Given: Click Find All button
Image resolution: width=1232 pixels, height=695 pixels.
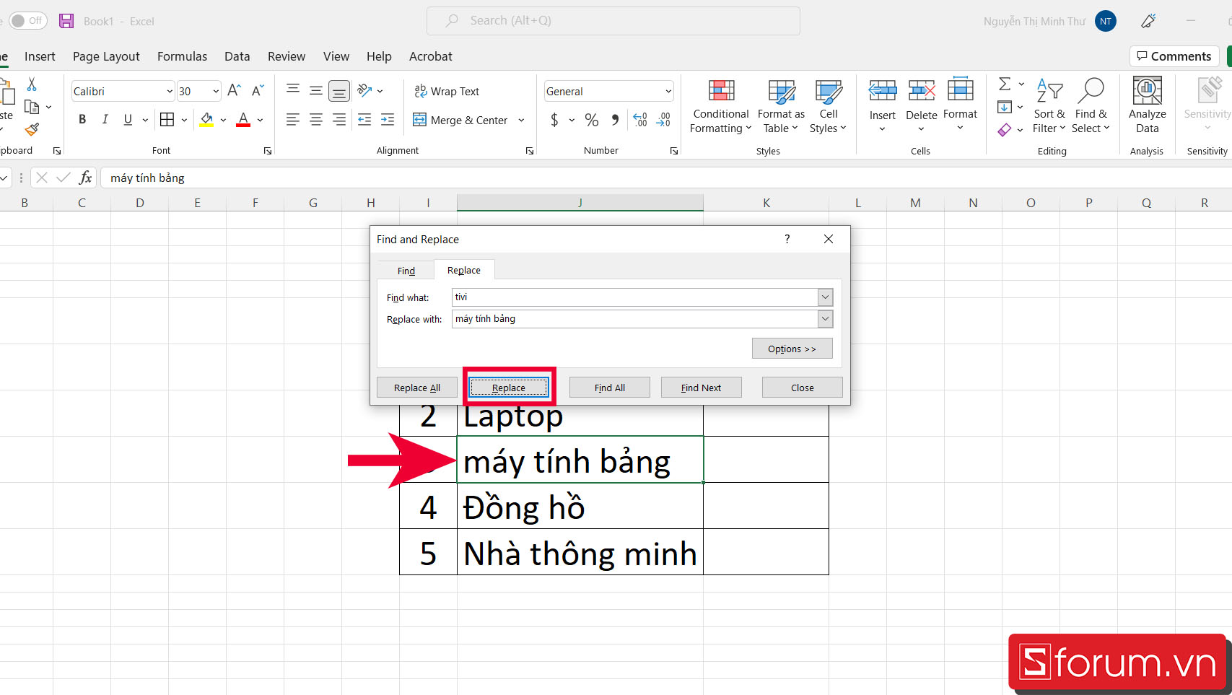Looking at the screenshot, I should coord(610,388).
